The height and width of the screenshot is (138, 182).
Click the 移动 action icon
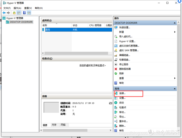click(x=116, y=112)
